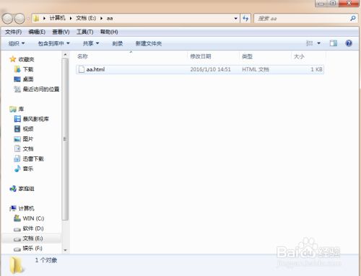This screenshot has width=361, height=276.
Task: Click the Desktop icon in Favorites
Action: pos(17,79)
